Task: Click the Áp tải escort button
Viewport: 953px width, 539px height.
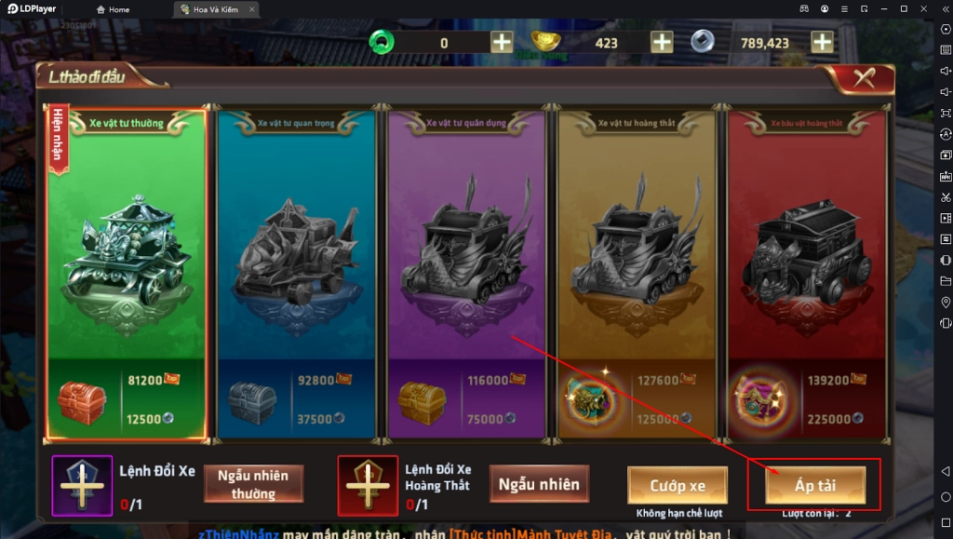Action: [815, 485]
